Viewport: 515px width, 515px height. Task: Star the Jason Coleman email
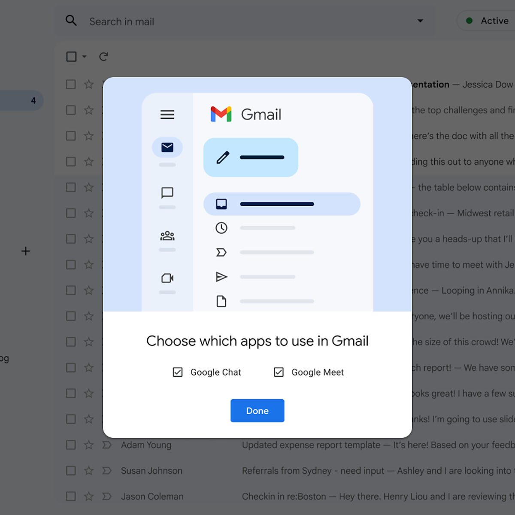pyautogui.click(x=89, y=497)
